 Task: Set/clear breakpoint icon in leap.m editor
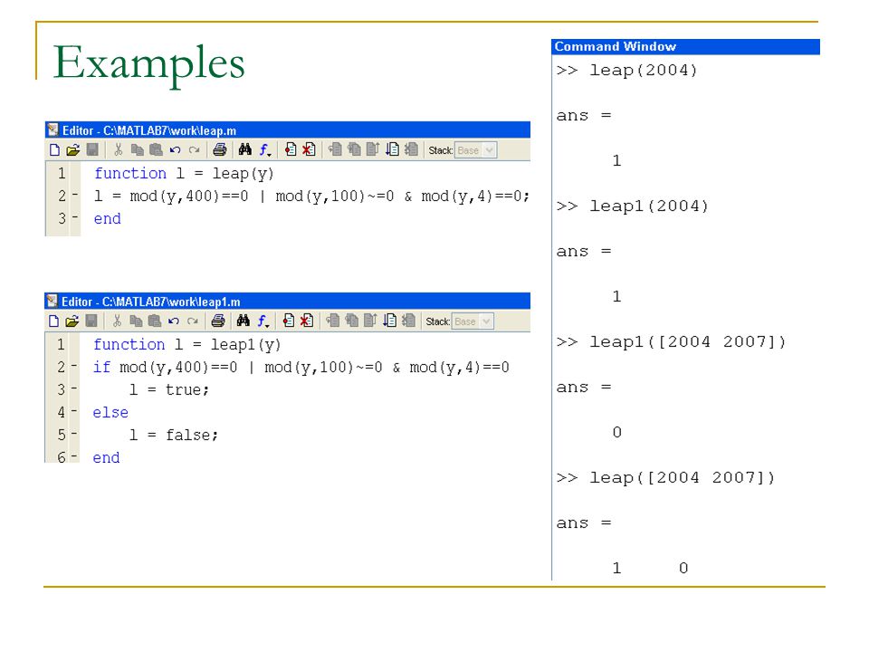point(291,149)
